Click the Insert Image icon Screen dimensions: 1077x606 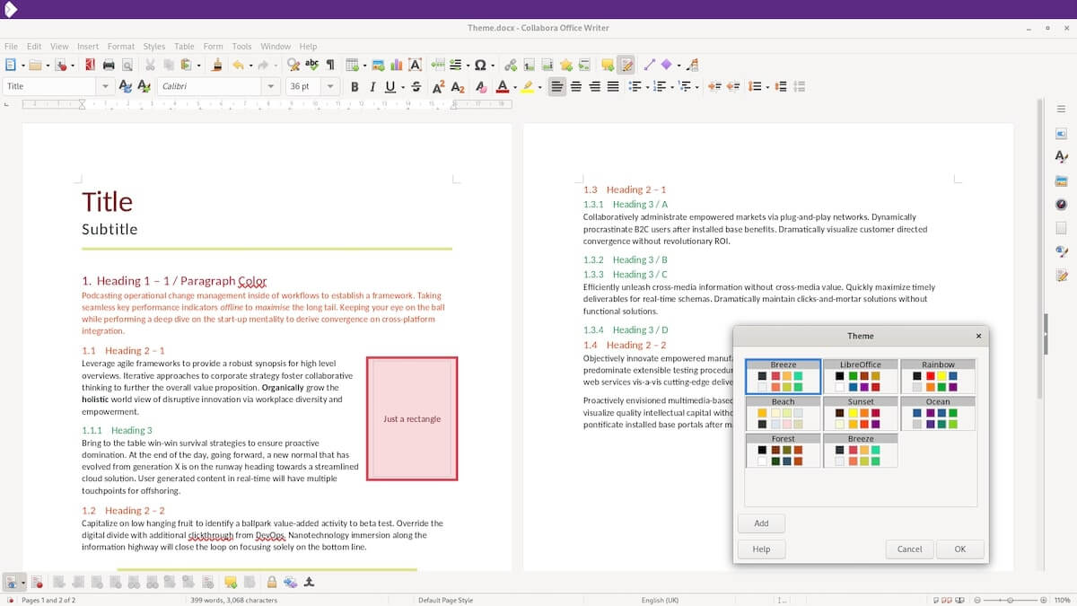click(x=378, y=65)
